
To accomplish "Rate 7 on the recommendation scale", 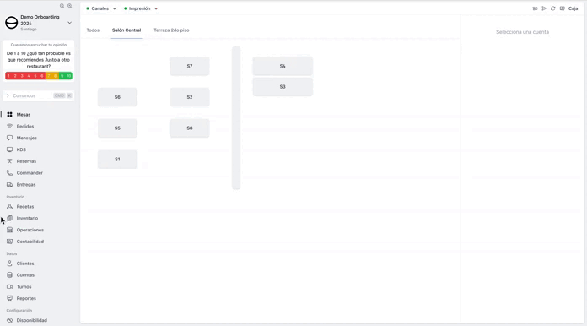I will click(49, 76).
